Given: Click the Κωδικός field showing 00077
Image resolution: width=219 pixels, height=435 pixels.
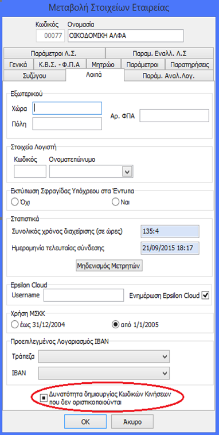Looking at the screenshot, I should click(50, 36).
